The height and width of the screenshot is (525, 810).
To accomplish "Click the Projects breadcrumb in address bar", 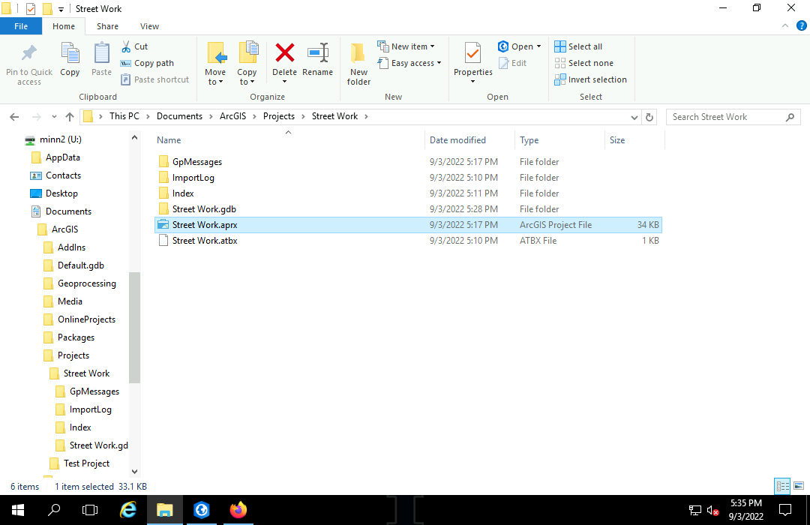I will coord(279,116).
